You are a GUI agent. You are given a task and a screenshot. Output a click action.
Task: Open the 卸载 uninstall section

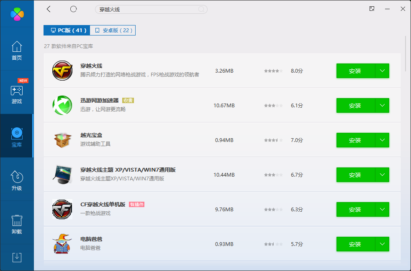pos(17,224)
